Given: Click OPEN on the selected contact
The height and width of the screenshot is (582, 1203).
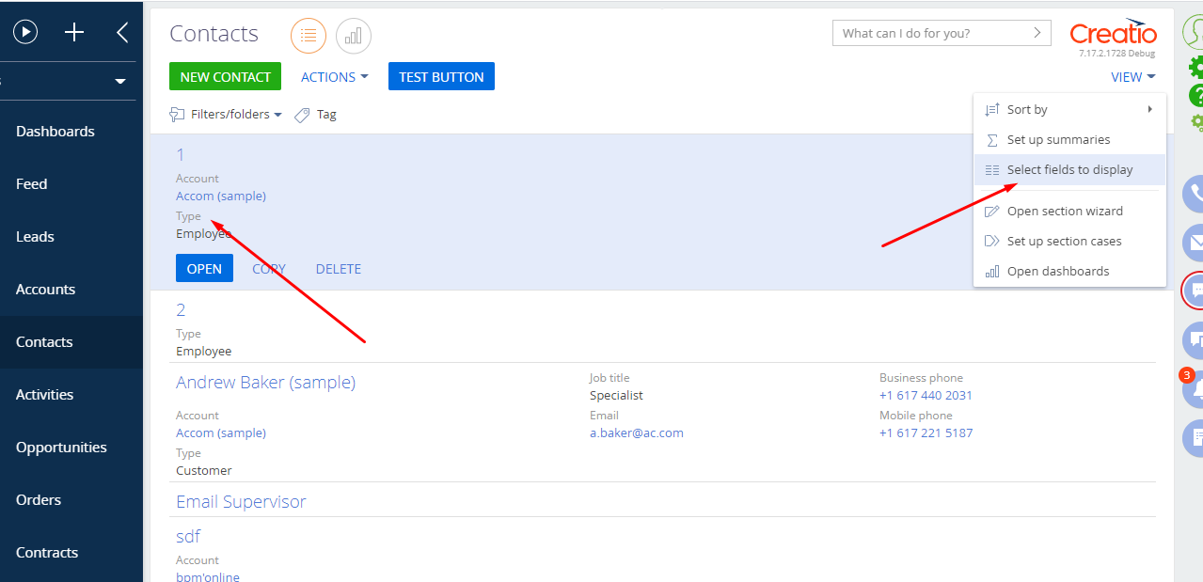Looking at the screenshot, I should [204, 269].
